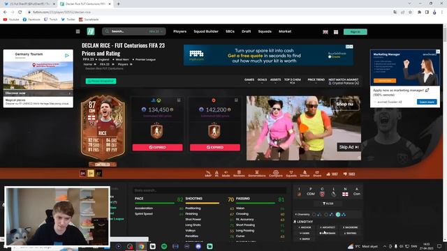Viewport: 447px width, 251px height.
Task: Select the highlighted teal chemistry level circle
Action: (338, 214)
